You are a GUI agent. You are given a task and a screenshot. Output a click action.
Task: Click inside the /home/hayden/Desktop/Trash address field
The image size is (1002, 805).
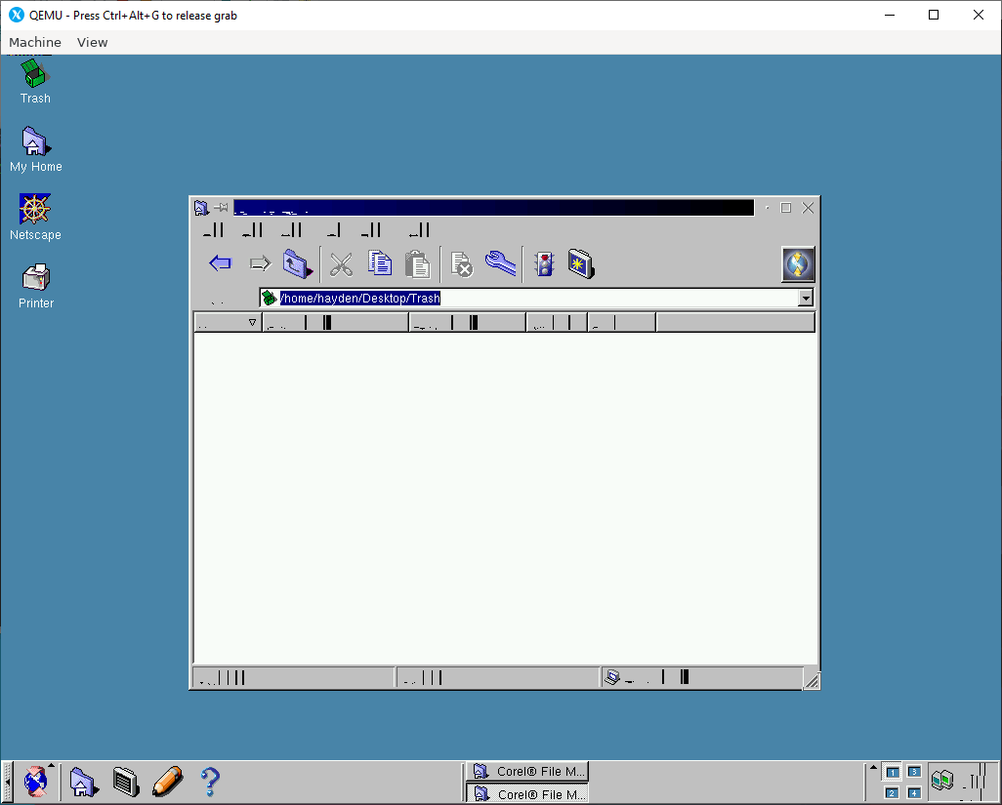439,298
